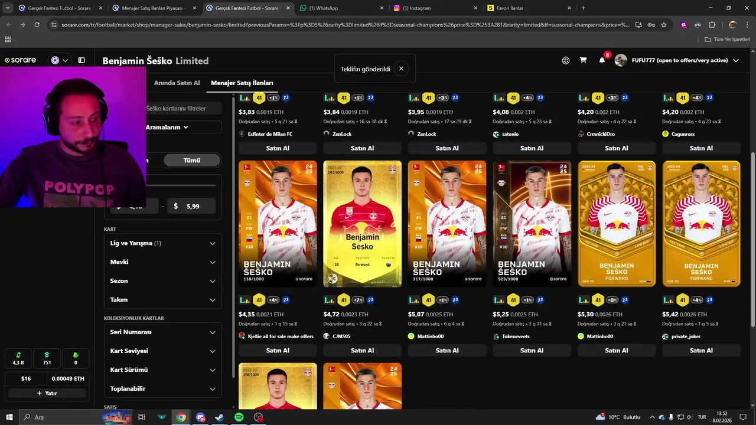Open the apps grid in bookmarks bar
Viewport: 756px width, 425px height.
[x=8, y=39]
